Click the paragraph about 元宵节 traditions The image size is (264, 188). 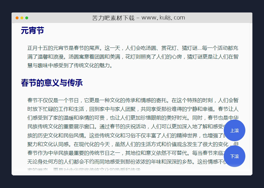[129, 57]
